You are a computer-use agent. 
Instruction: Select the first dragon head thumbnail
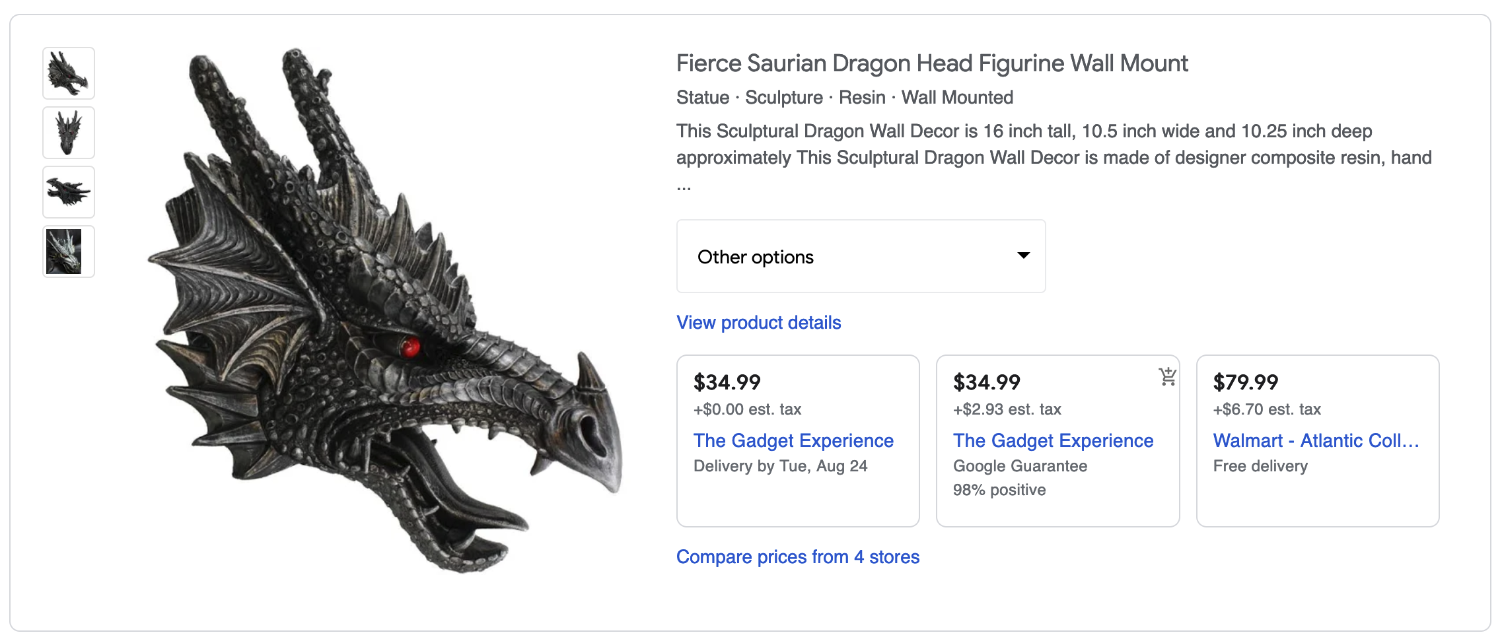(x=68, y=73)
